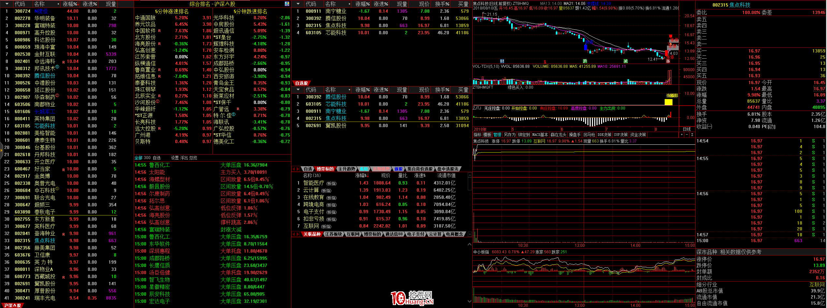This screenshot has height=308, width=827.
Task: Click the 管理 button on chart toolbar
Action: (497, 135)
